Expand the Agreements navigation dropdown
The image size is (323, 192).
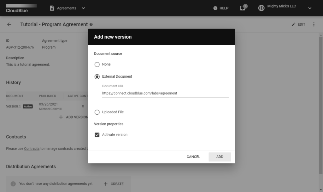(83, 8)
